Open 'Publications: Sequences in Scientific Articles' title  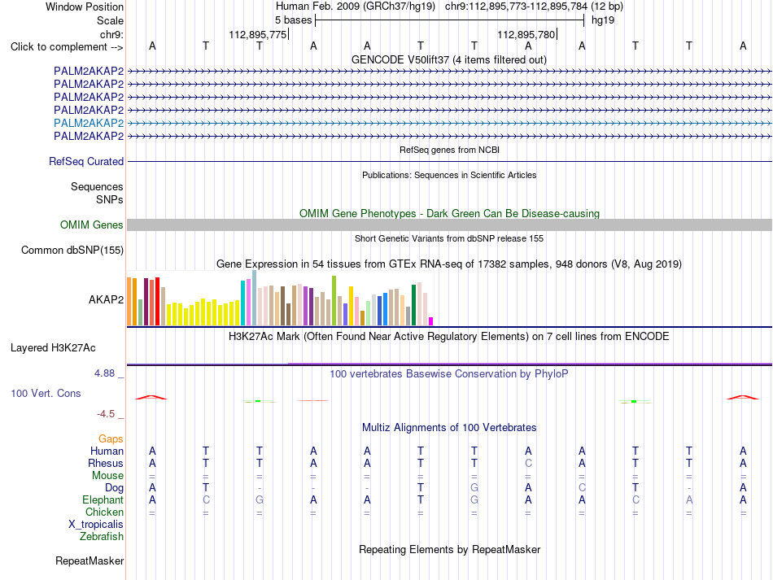coord(449,175)
